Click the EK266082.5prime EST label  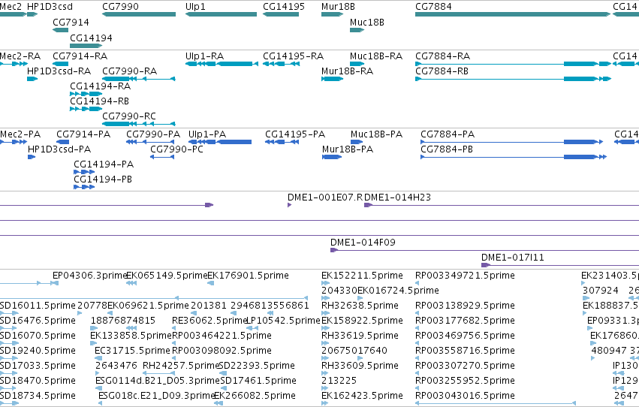point(255,396)
